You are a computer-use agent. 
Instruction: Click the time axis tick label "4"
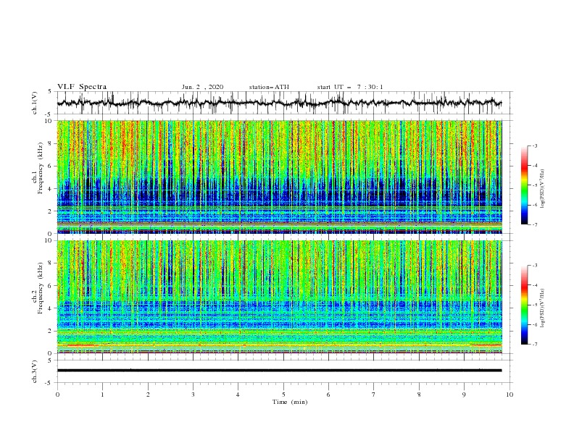[x=238, y=395]
